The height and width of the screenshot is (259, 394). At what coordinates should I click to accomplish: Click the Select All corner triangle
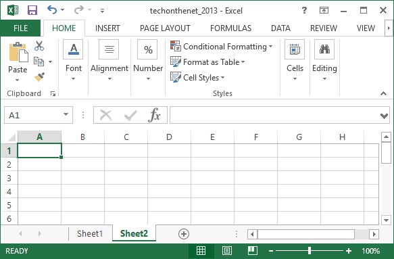[11, 137]
